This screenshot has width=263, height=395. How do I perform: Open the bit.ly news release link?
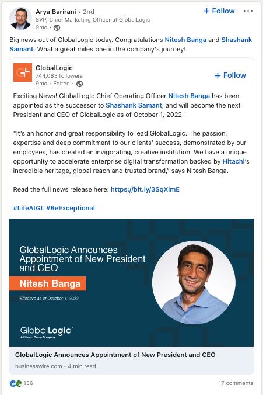145,189
